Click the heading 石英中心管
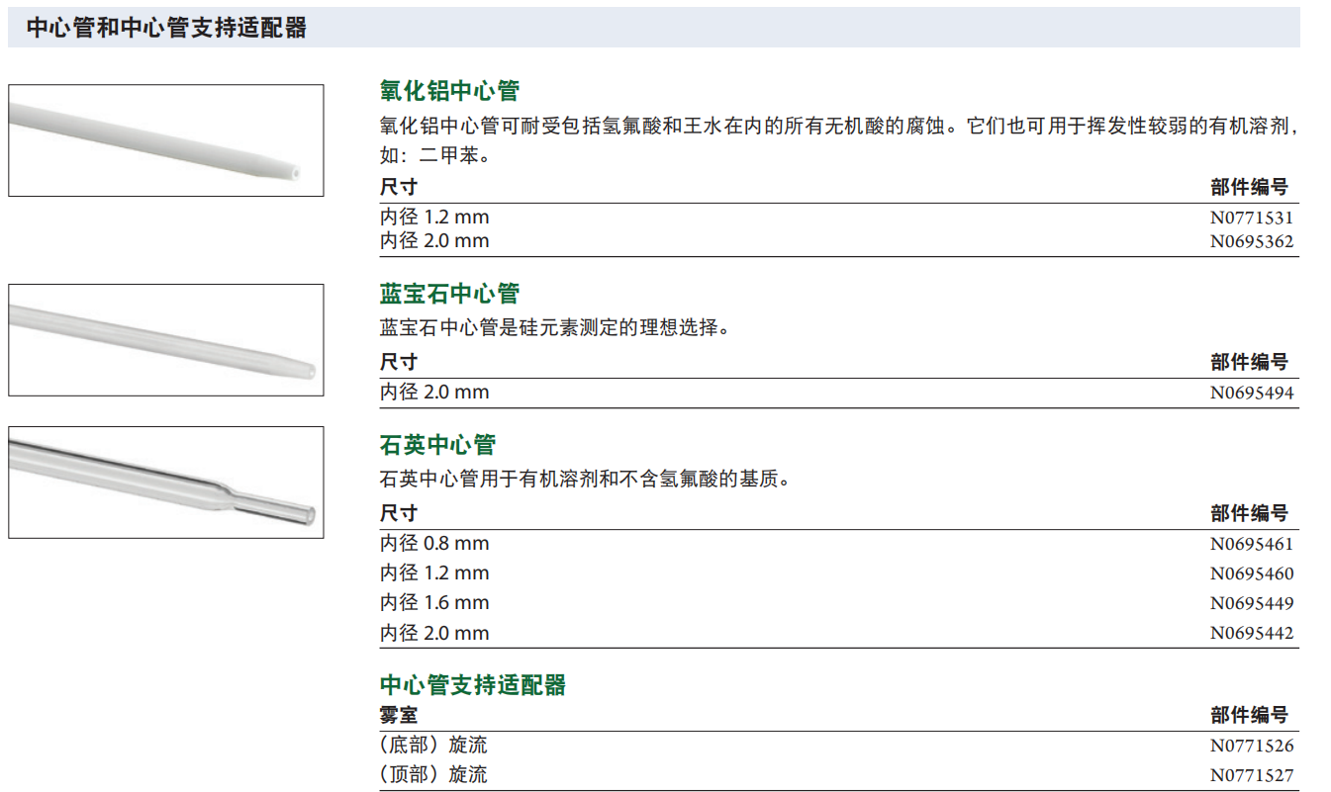Viewport: 1331px width, 792px height. [437, 445]
